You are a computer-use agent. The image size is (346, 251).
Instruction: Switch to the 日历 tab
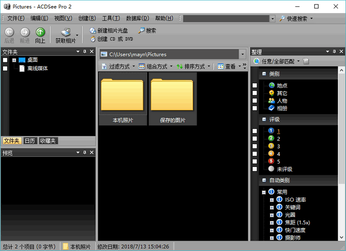pyautogui.click(x=30, y=141)
